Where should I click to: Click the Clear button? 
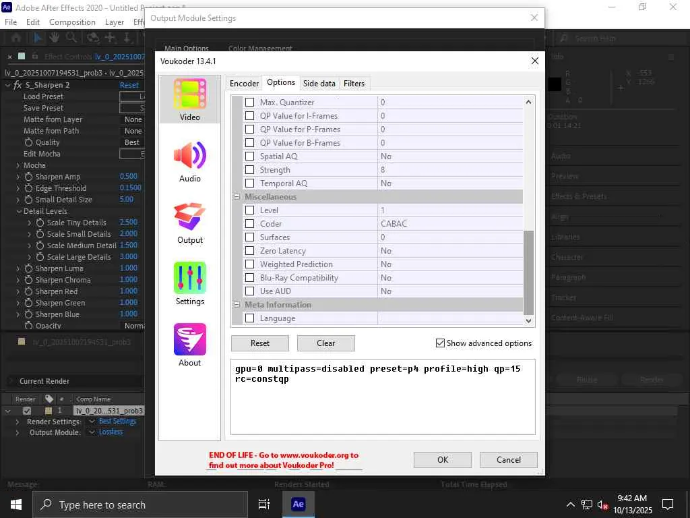[326, 343]
